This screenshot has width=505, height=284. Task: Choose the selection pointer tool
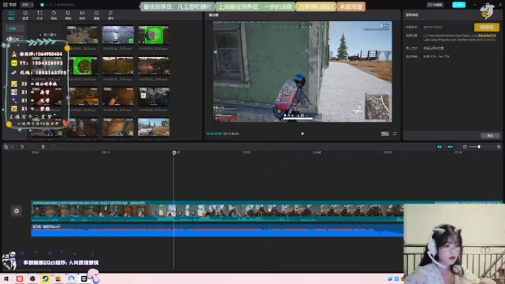click(6, 147)
